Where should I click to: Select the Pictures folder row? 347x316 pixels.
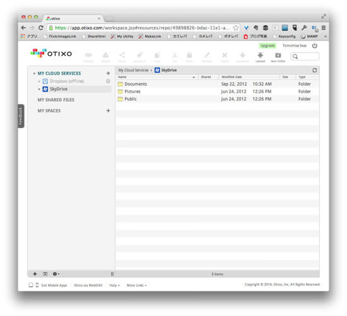217,91
